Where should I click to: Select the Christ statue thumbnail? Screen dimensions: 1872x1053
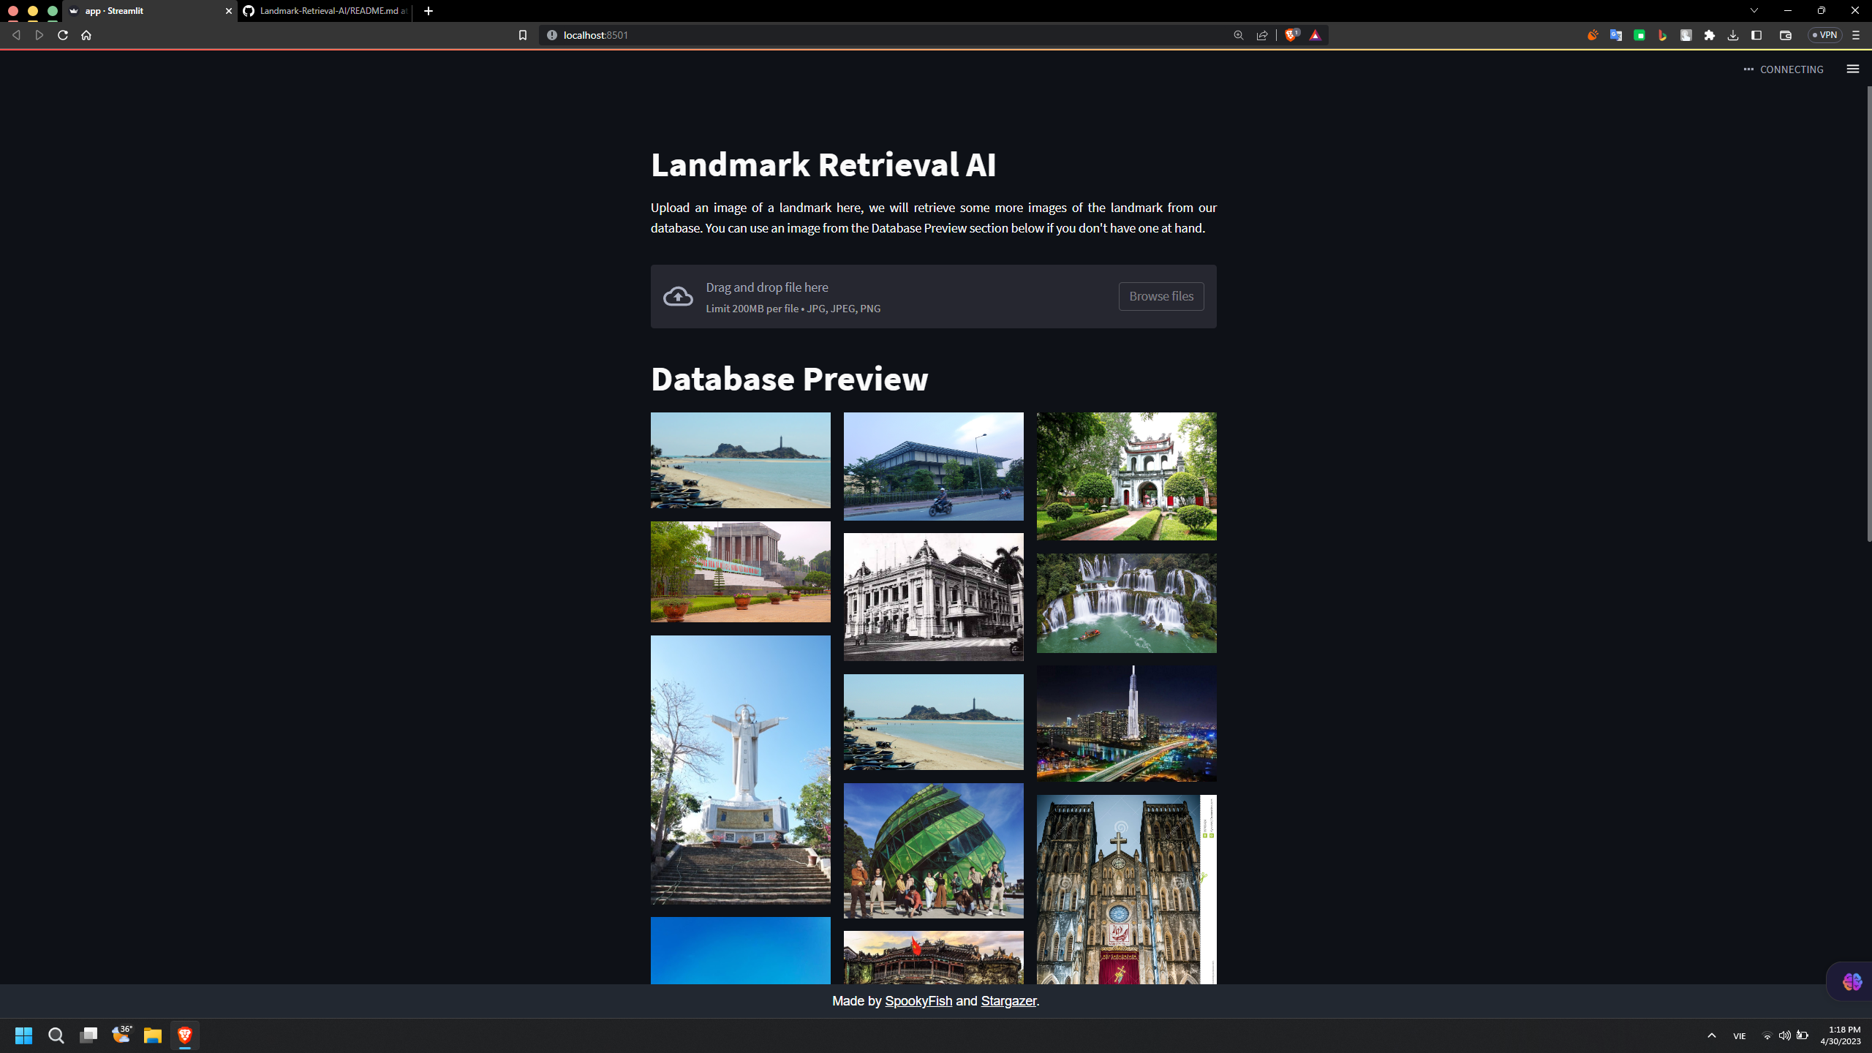pos(740,770)
